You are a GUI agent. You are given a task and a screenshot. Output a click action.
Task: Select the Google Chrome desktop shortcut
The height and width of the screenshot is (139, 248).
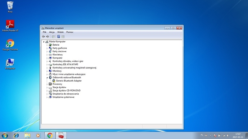[10, 45]
